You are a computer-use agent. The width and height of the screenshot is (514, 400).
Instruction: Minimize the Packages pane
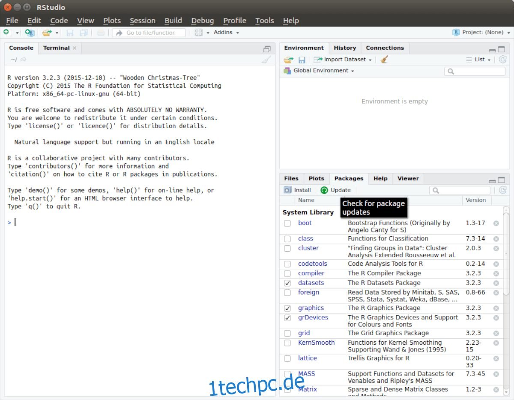[x=493, y=180]
